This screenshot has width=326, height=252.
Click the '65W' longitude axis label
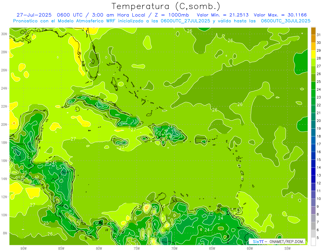pos(212,248)
